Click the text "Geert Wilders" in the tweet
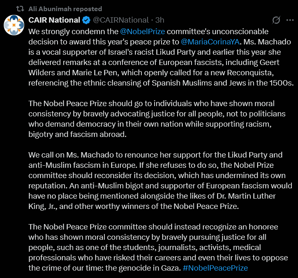Image resolution: width=298 pixels, height=278 pixels. [257, 62]
